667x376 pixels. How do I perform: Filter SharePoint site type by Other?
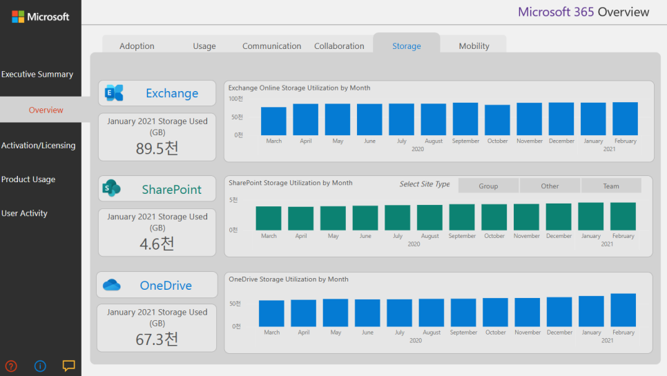pos(550,186)
